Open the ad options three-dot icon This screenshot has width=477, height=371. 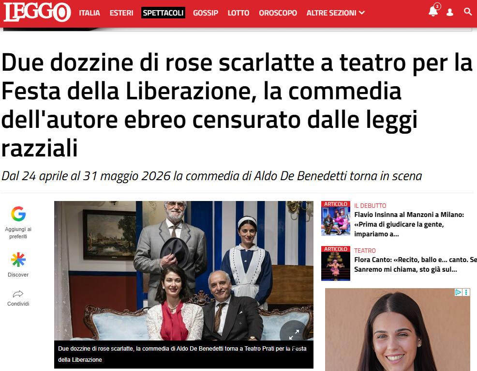[466, 292]
